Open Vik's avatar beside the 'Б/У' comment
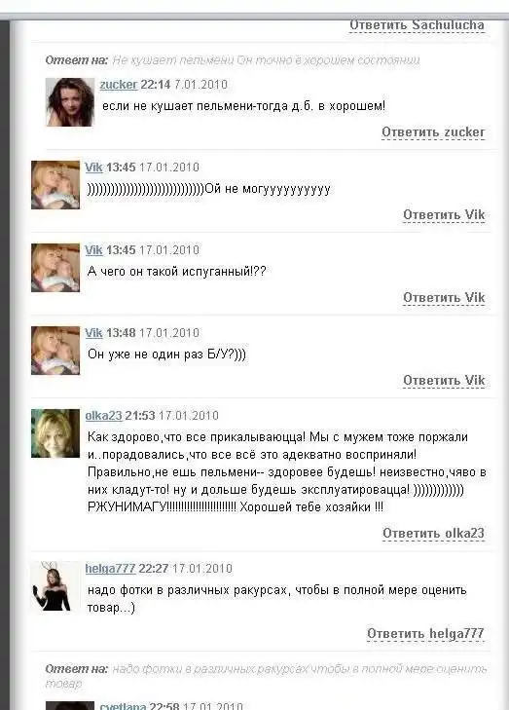 tap(55, 351)
